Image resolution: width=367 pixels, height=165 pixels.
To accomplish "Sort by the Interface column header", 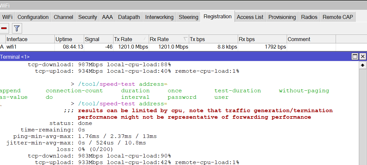I will [30, 39].
